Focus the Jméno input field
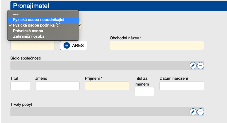 (57, 86)
